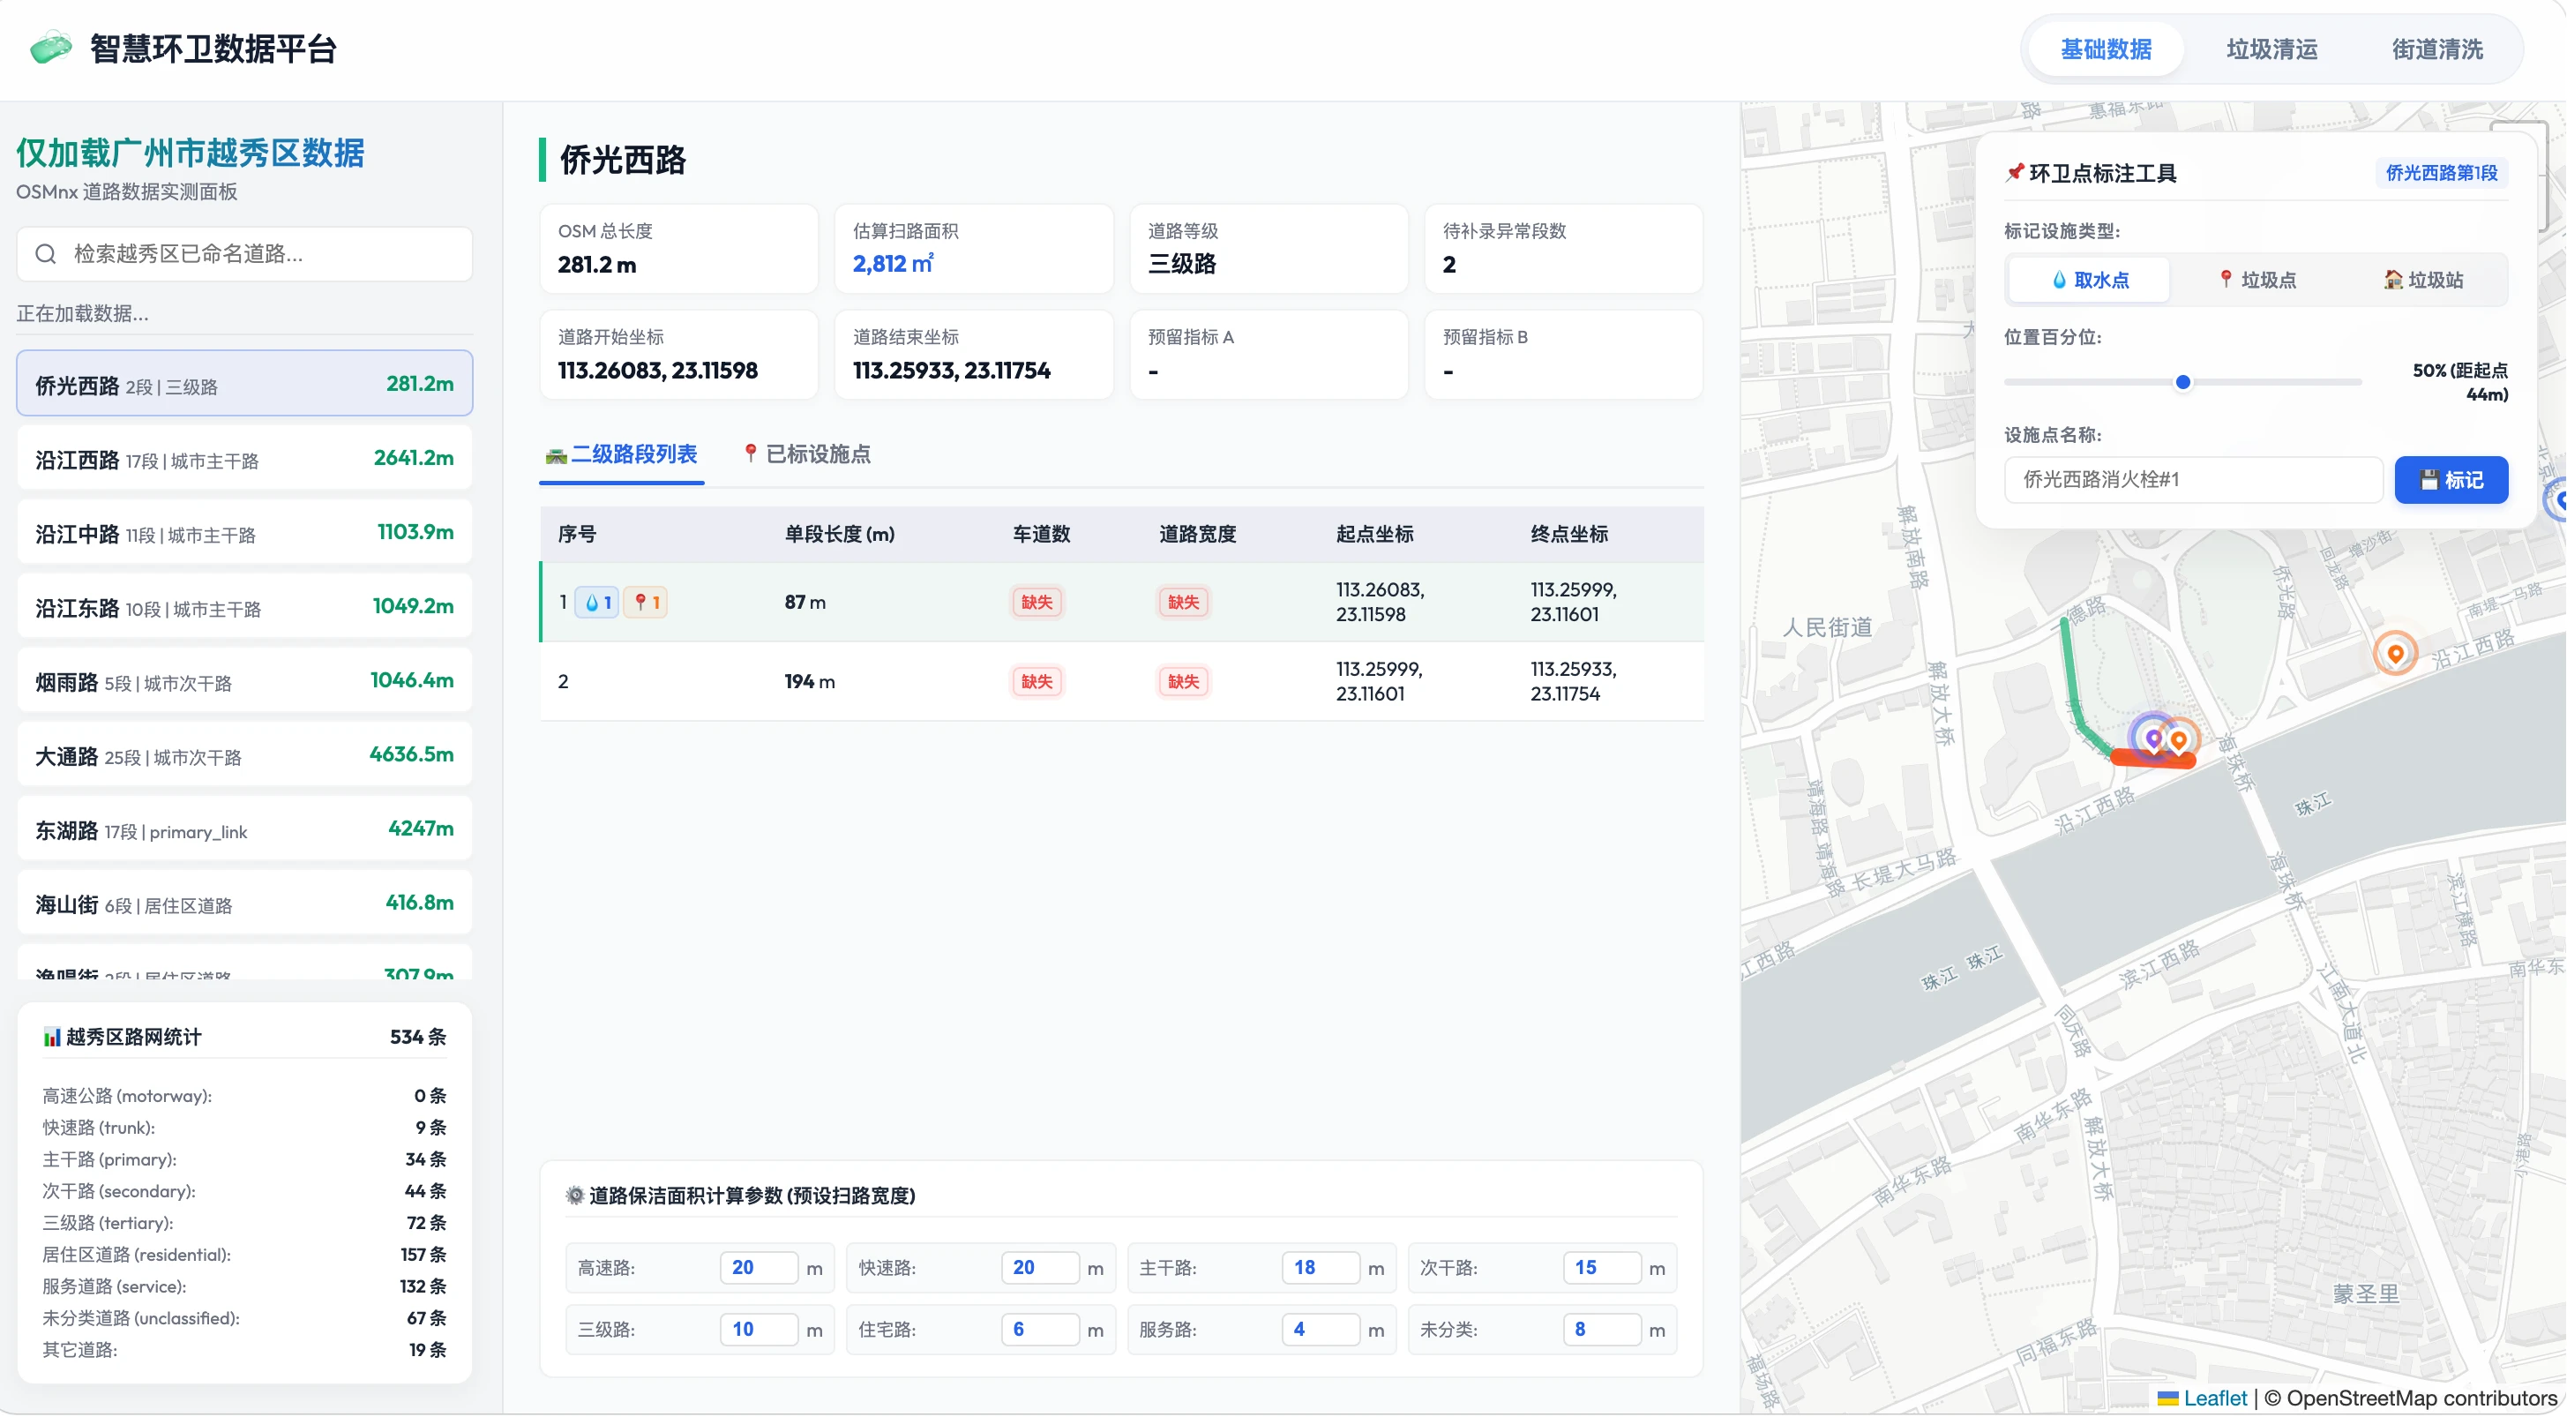The width and height of the screenshot is (2567, 1417).
Task: Switch to 已标设施点 tab
Action: (807, 455)
